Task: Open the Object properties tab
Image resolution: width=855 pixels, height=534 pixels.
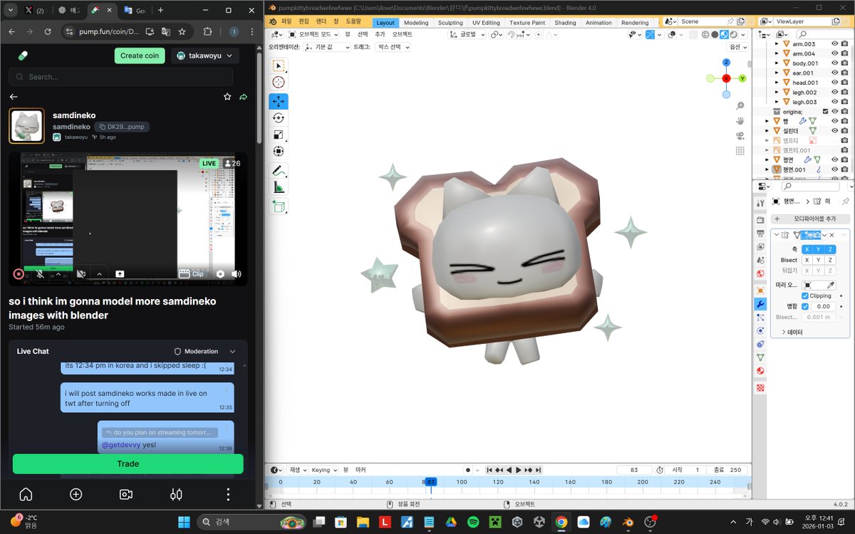Action: [760, 290]
